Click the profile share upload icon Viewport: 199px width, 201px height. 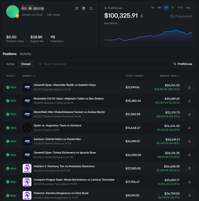[91, 9]
